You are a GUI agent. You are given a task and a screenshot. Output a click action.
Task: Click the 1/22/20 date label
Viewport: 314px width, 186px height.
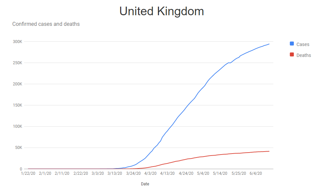coord(28,173)
